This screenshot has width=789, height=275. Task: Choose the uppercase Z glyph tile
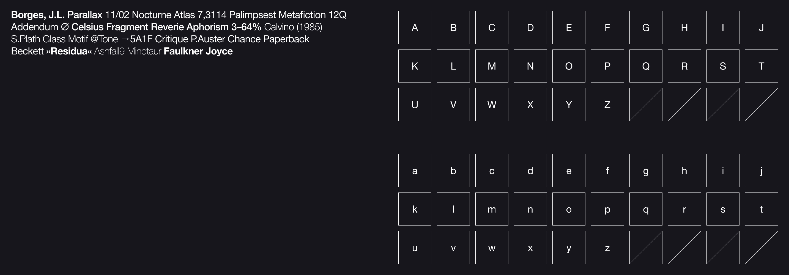tap(607, 105)
